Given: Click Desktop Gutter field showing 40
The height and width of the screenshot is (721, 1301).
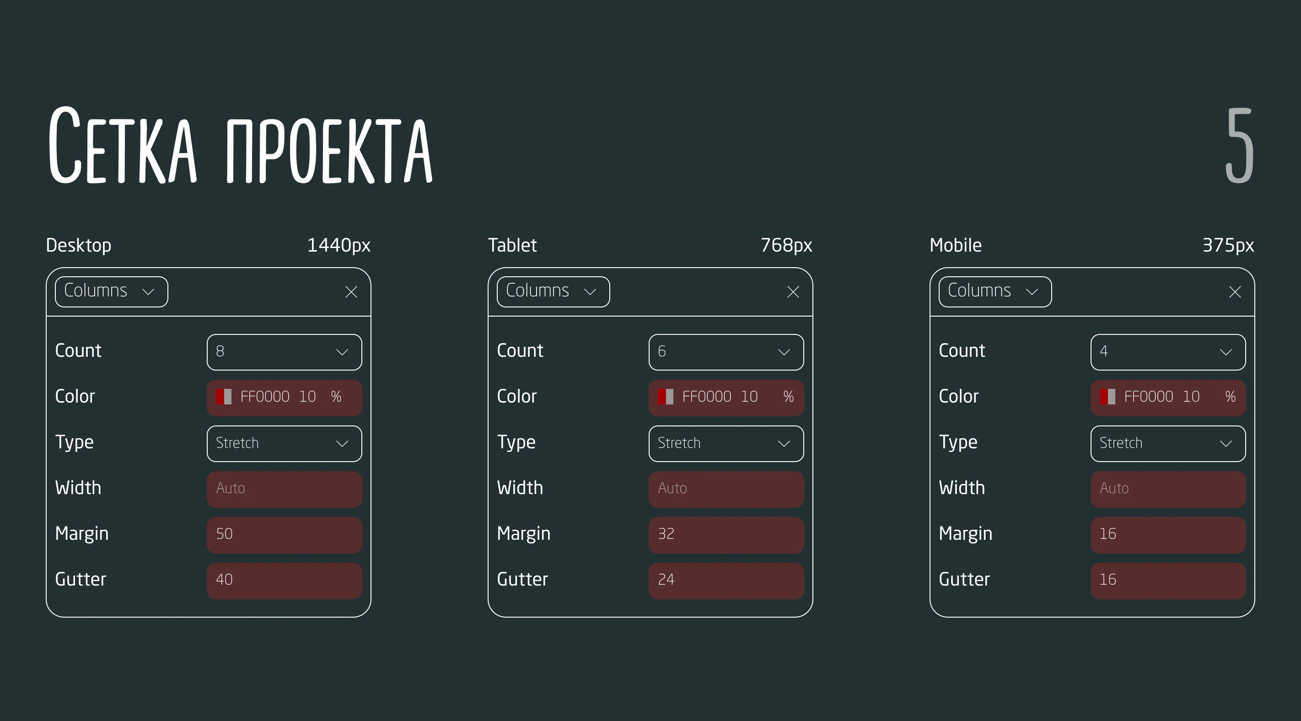Looking at the screenshot, I should point(284,580).
